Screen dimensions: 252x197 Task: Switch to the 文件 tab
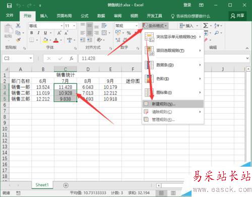[10, 16]
